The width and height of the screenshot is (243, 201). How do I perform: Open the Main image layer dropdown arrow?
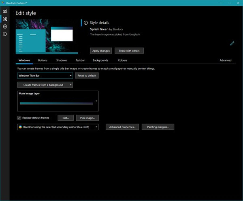coord(96,101)
